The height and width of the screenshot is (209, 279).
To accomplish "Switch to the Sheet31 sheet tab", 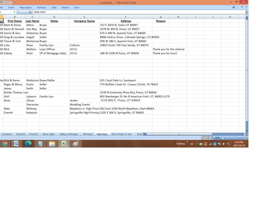I will click(x=34, y=134).
